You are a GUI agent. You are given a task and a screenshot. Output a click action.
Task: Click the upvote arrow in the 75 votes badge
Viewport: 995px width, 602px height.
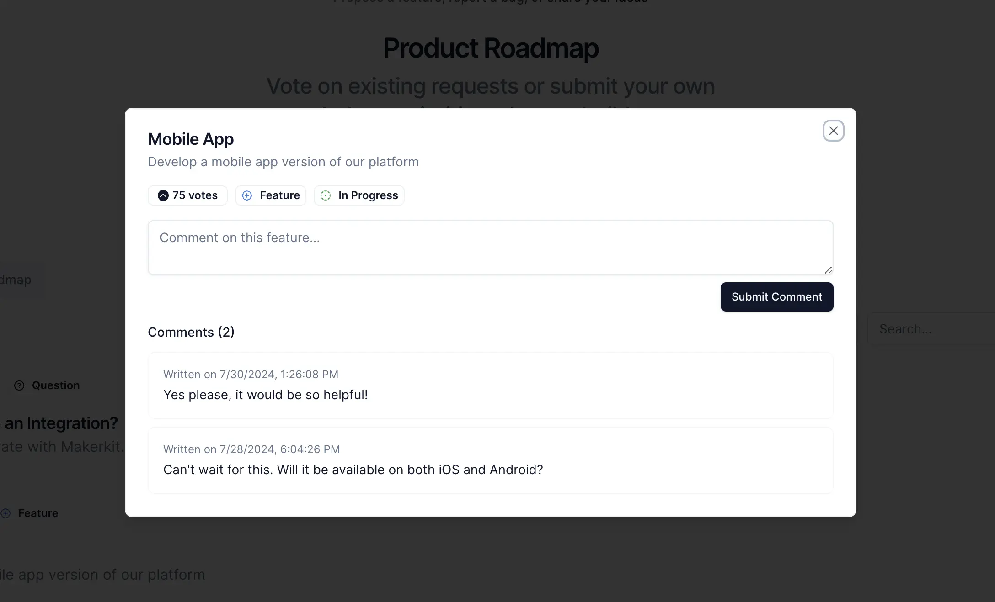[x=163, y=195]
